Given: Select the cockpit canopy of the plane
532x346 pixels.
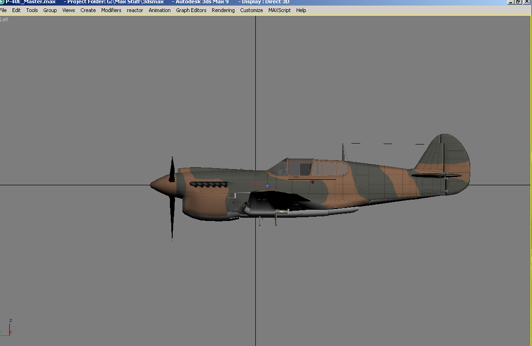Looking at the screenshot, I should 307,167.
